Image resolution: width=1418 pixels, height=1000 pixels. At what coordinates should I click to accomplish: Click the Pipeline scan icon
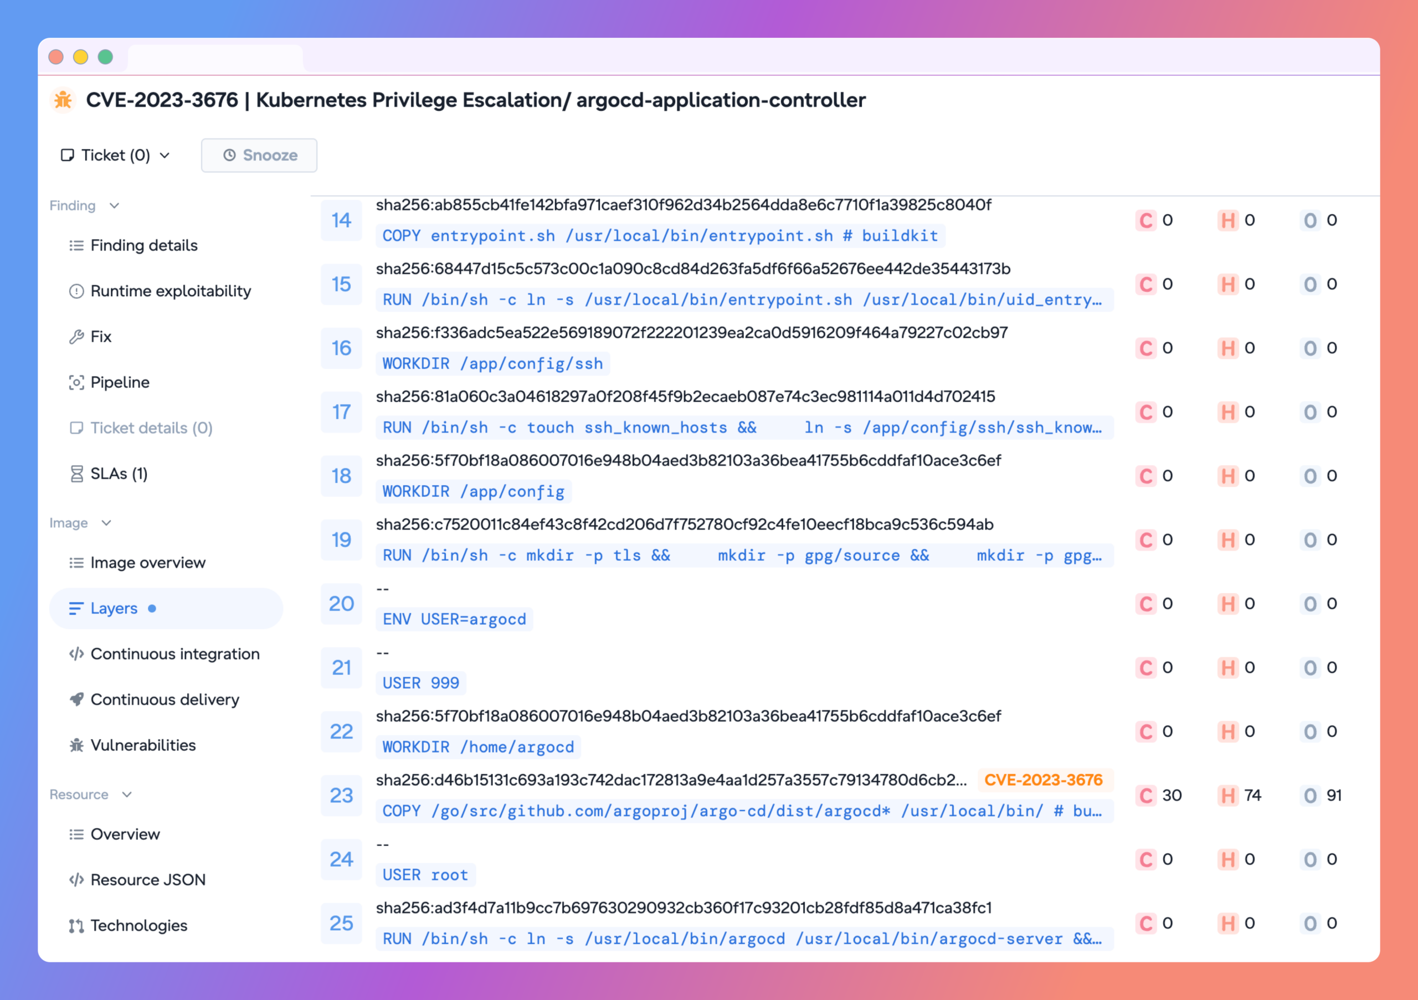coord(76,383)
